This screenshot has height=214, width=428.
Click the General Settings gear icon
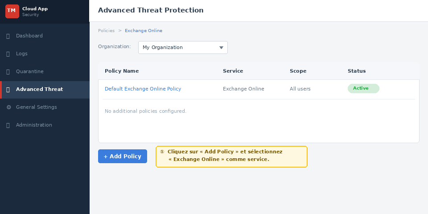(9, 107)
